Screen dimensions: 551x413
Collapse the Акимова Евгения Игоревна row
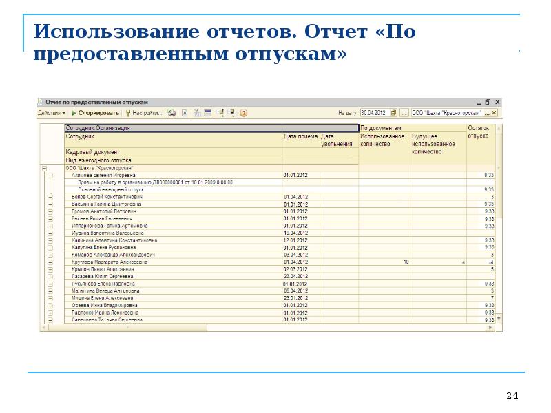click(x=50, y=176)
